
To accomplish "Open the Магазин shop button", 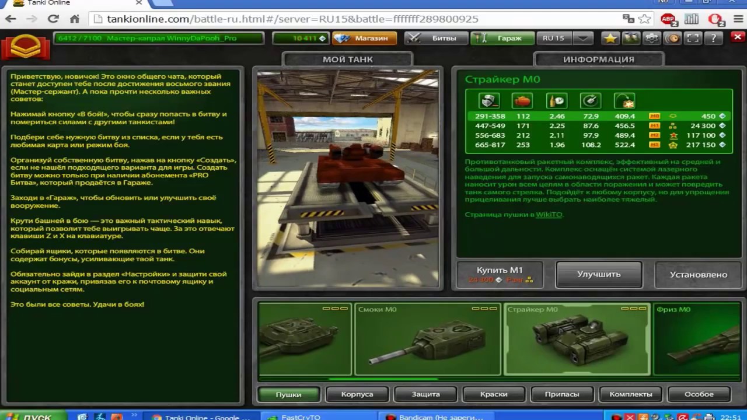I will click(x=364, y=38).
